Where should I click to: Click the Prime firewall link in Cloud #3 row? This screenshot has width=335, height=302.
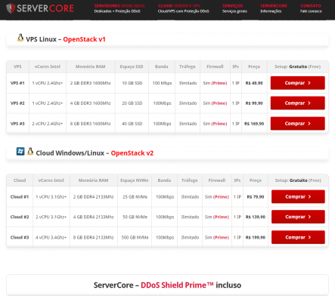pyautogui.click(x=221, y=237)
